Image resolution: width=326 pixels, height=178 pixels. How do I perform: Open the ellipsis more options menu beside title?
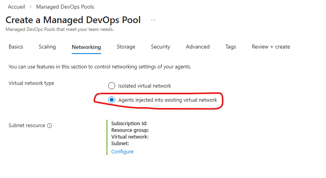[x=153, y=20]
